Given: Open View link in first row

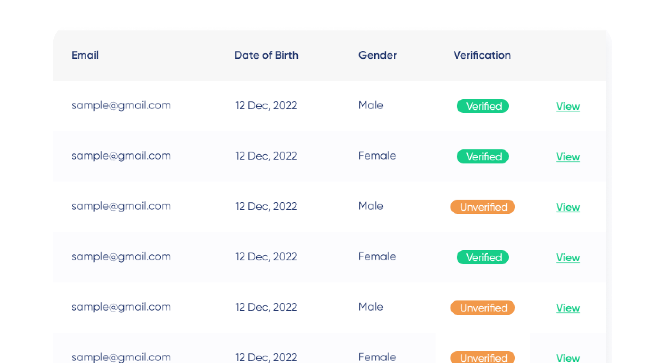Looking at the screenshot, I should click(x=567, y=106).
